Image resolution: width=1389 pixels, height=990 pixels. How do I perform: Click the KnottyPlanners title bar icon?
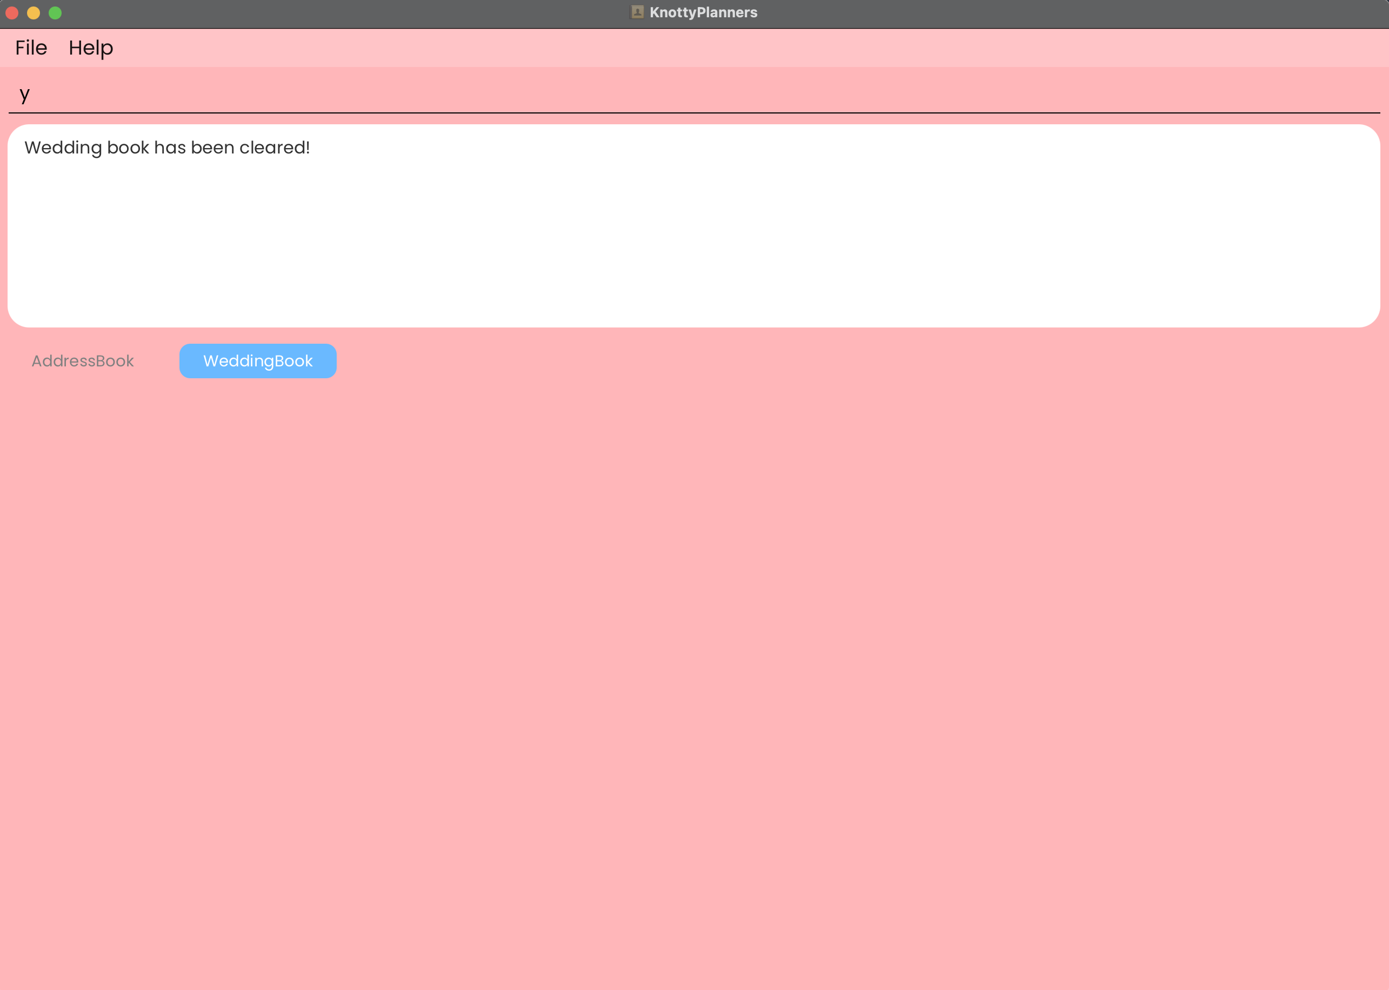point(637,12)
